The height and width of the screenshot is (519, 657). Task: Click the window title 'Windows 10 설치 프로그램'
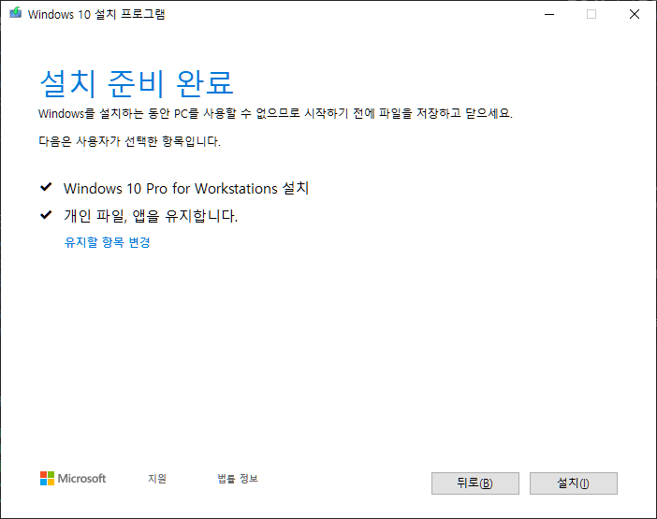coord(96,14)
